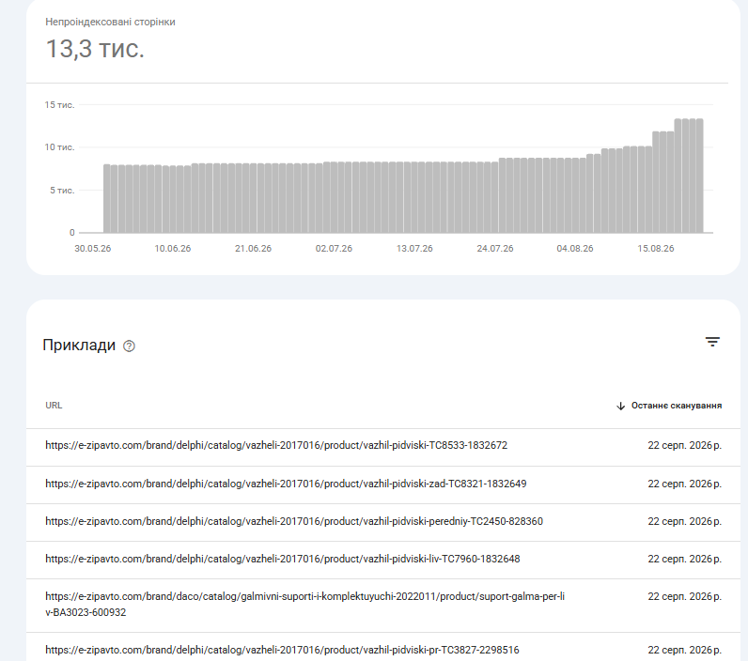Click the 24.07.26 date label on axis
The height and width of the screenshot is (661, 748).
pos(494,249)
